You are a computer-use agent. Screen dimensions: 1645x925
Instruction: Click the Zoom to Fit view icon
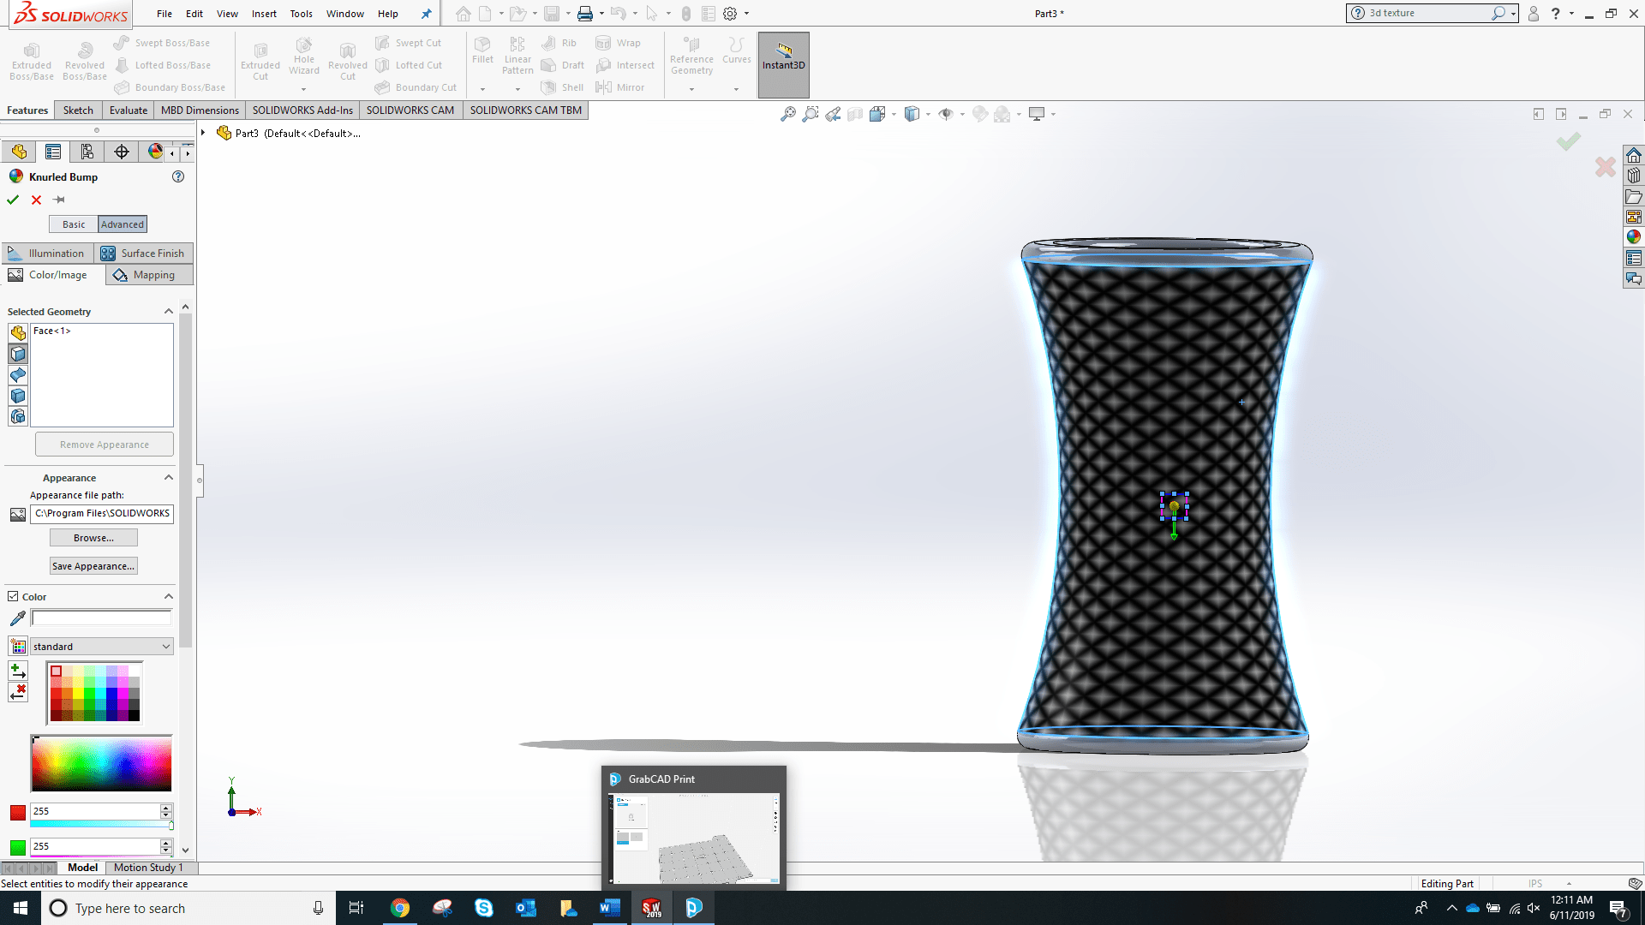(787, 114)
